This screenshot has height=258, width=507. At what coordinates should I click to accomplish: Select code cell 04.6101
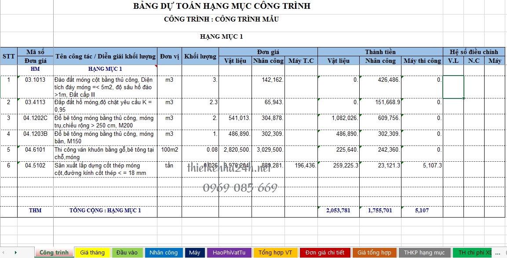click(36, 153)
